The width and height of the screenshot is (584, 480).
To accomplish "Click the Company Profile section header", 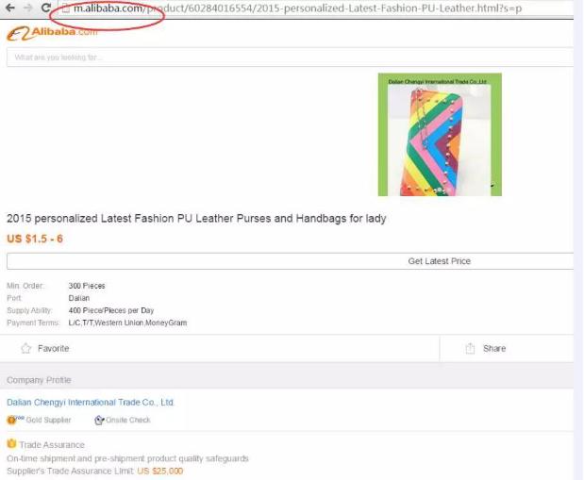I will [x=39, y=380].
